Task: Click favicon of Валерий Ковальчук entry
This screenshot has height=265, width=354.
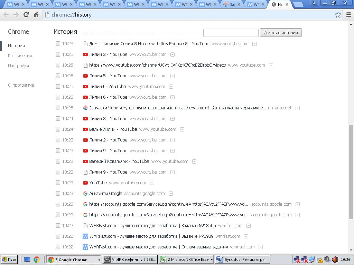Action: point(85,161)
